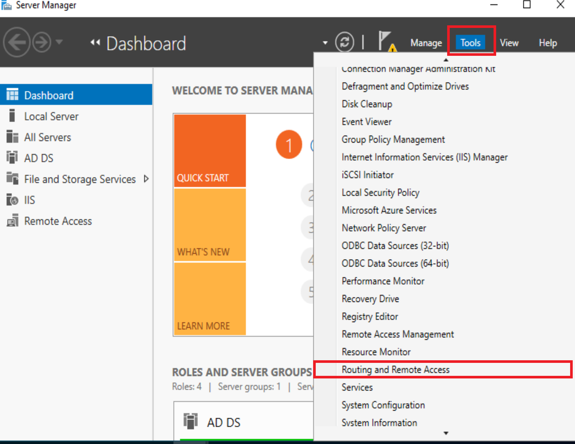Expand File and Storage Services arrow

(x=146, y=179)
